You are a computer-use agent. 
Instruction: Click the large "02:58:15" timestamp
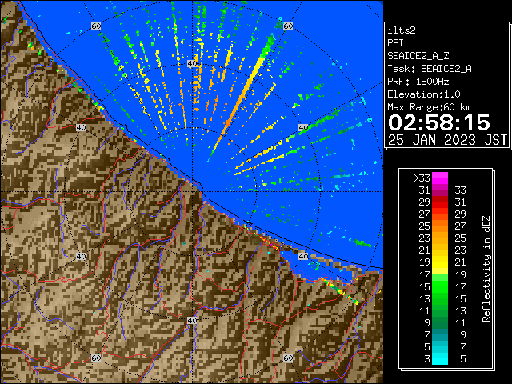click(439, 122)
